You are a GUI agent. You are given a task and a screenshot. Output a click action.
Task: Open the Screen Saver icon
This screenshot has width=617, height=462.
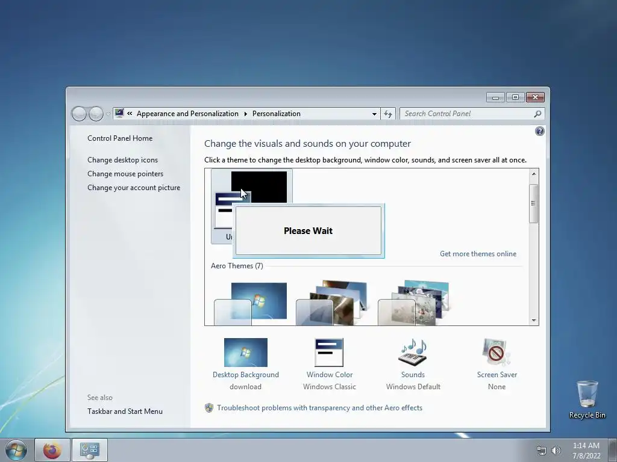click(x=496, y=353)
